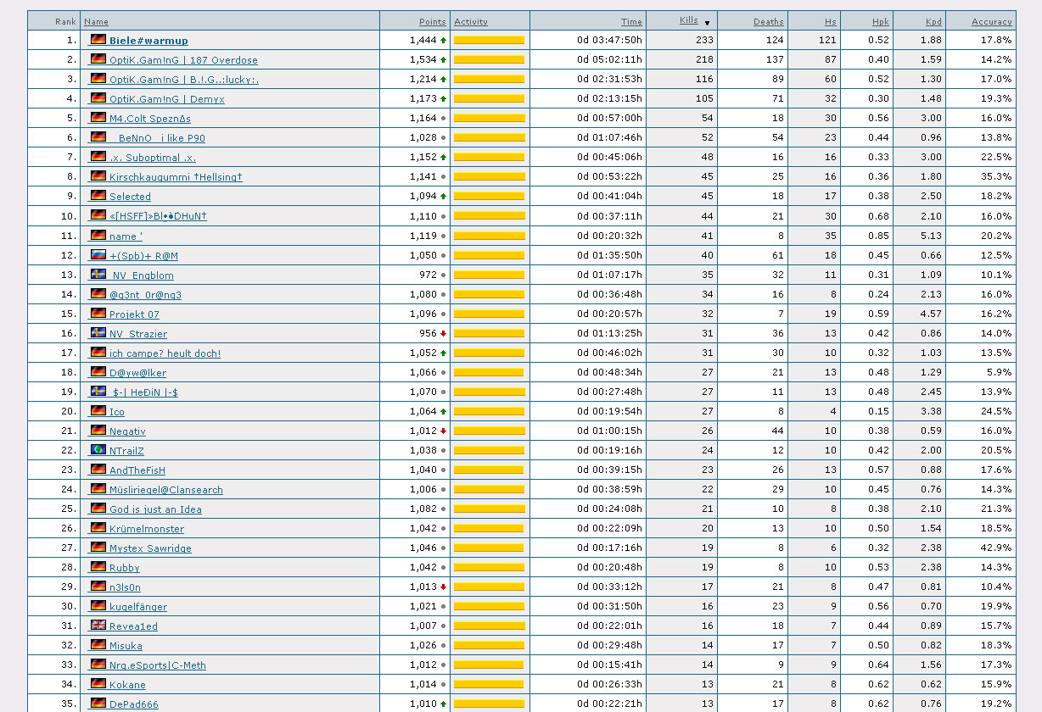Click the flag icon beside NTrailZ
Viewport: 1042px width, 712px height.
(98, 450)
